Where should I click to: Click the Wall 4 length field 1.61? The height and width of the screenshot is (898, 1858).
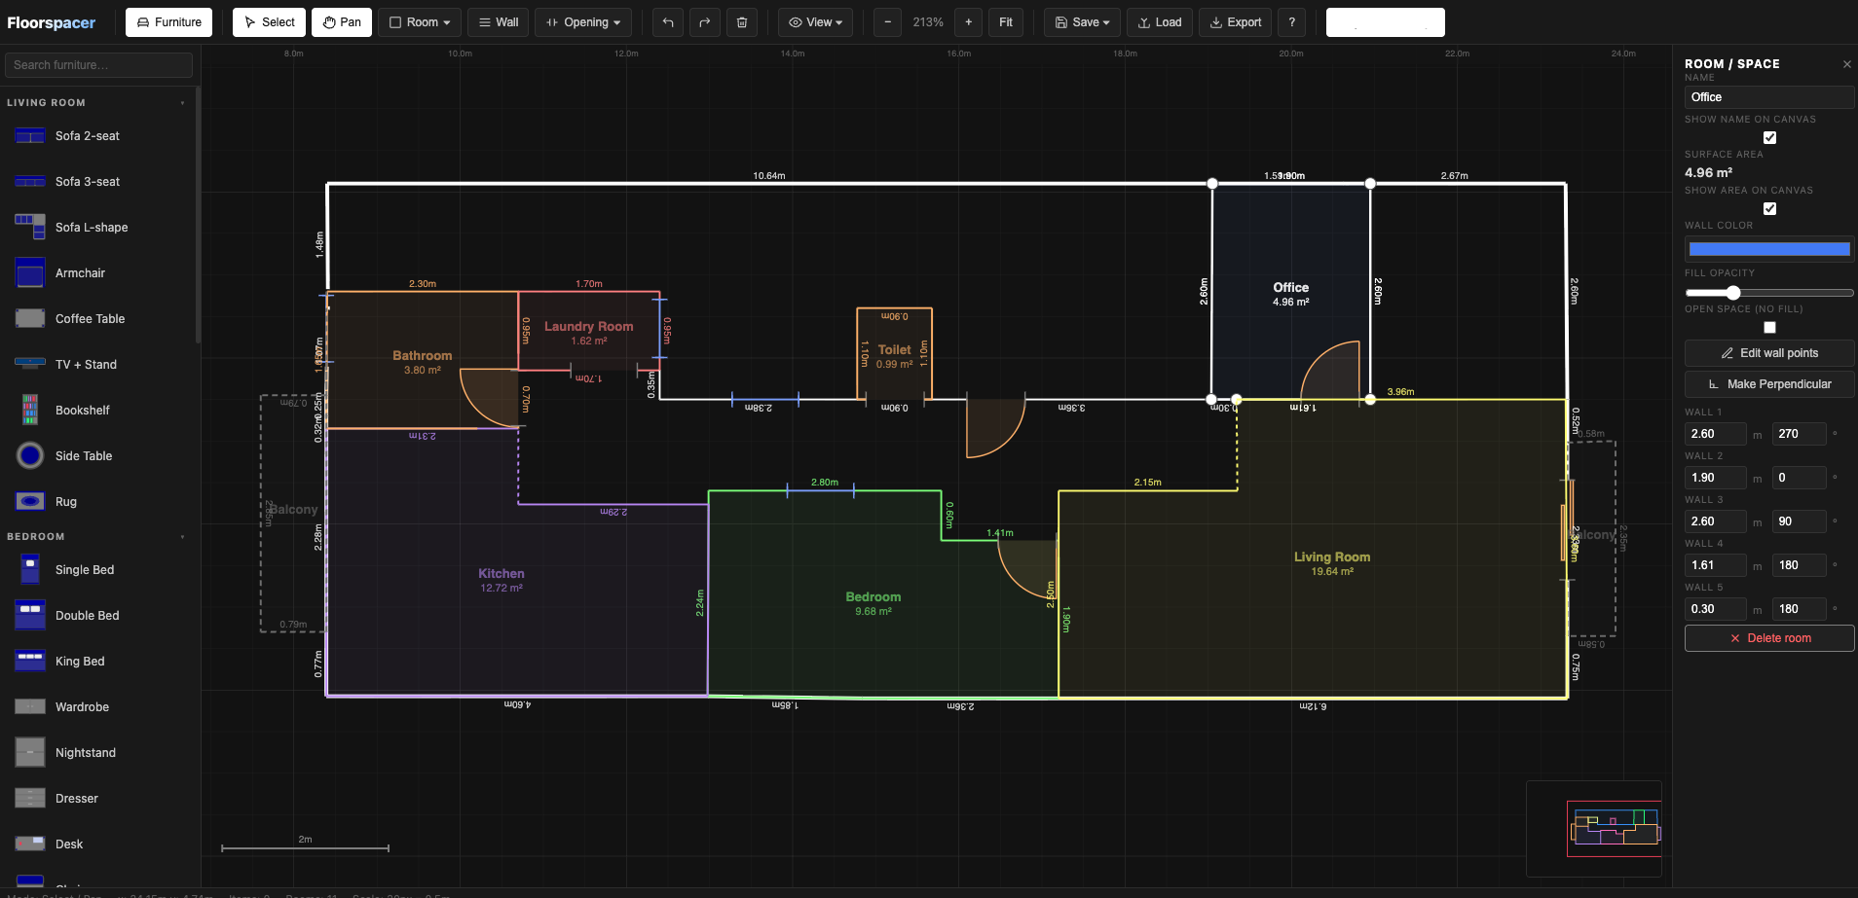point(1715,565)
